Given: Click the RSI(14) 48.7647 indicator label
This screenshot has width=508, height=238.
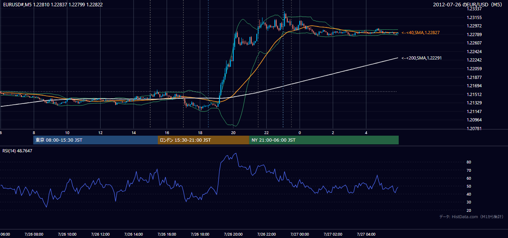Looking at the screenshot, I should (x=17, y=151).
